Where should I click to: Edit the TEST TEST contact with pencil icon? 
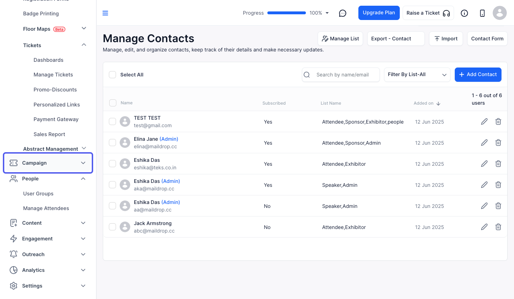click(x=484, y=121)
